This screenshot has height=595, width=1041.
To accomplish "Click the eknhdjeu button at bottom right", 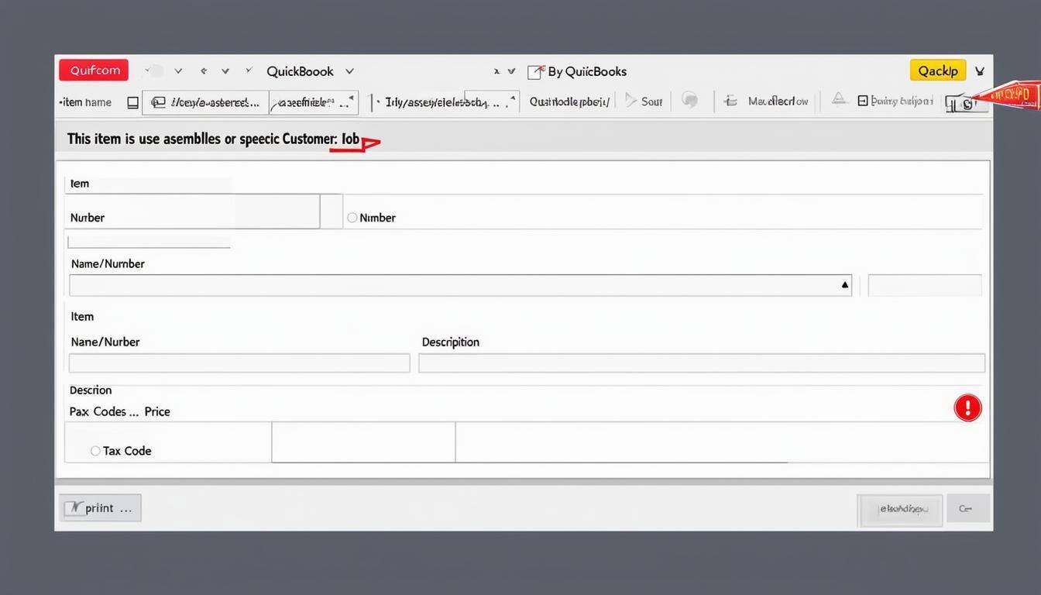I will [900, 510].
